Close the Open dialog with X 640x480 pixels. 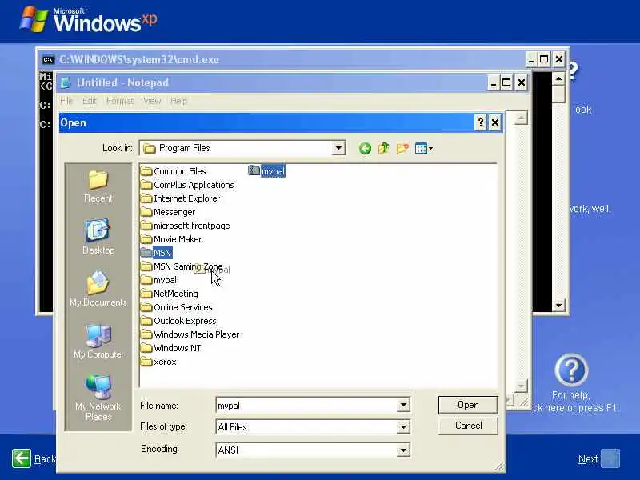pyautogui.click(x=495, y=122)
